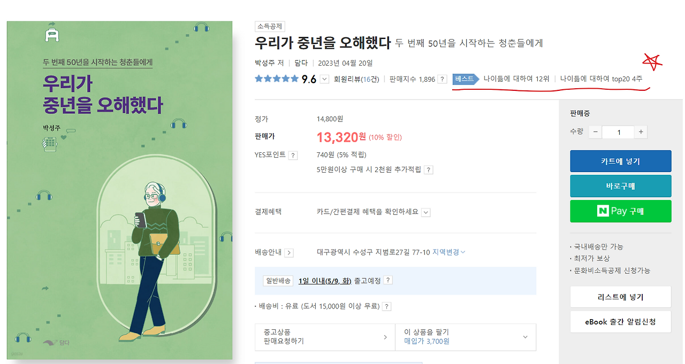Open the 2천원 추가적립 help icon
Viewport: 685px width, 364px height.
coord(428,169)
